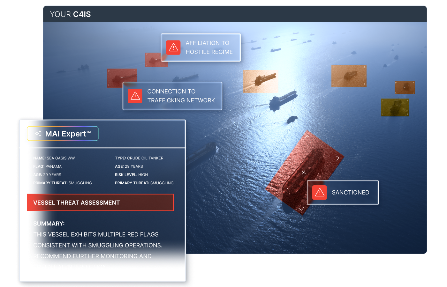Click the sparkle icon in the MAI Expert badge

click(x=38, y=134)
